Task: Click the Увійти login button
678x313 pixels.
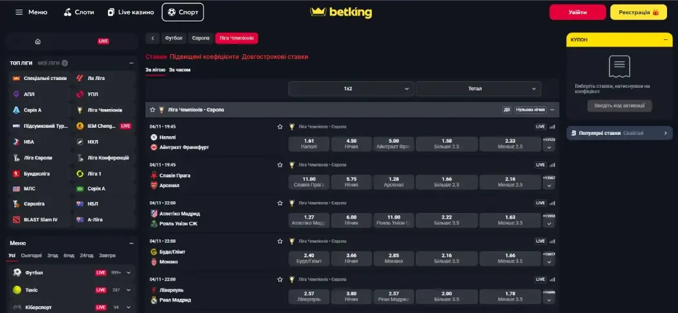Action: (577, 12)
